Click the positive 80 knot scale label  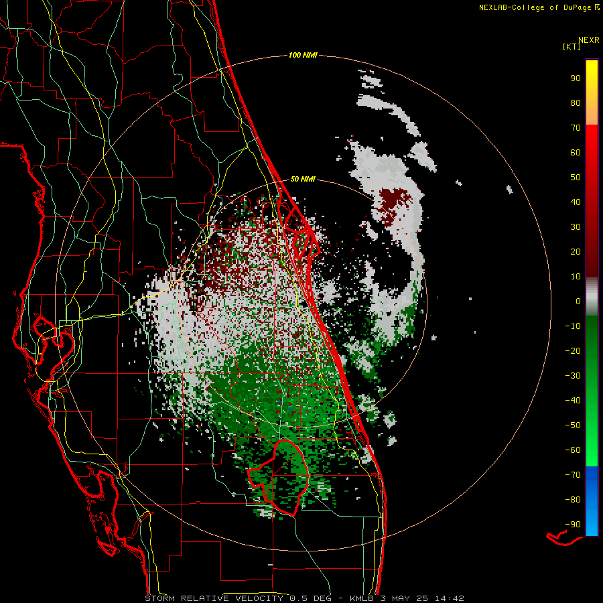(576, 103)
